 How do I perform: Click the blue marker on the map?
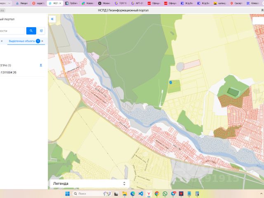pos(170,83)
